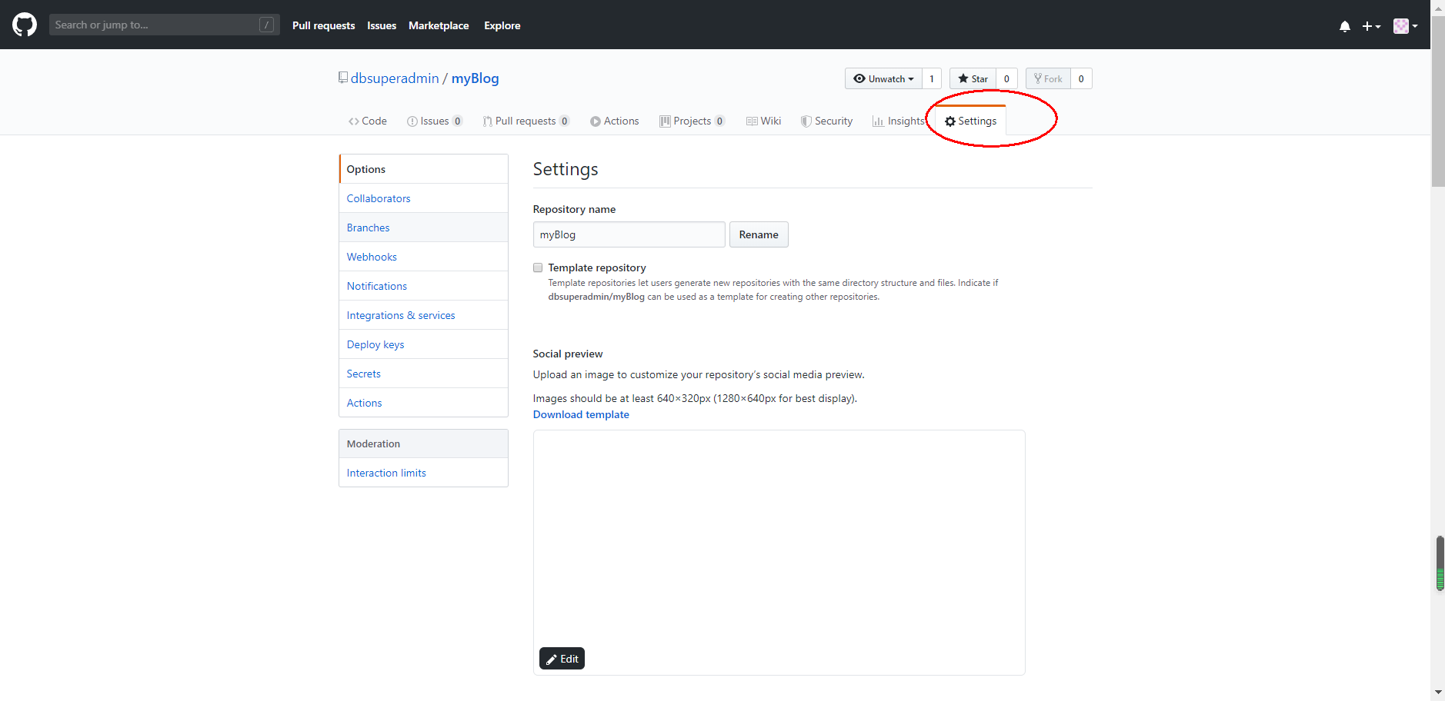
Task: Open the user avatar menu
Action: point(1405,26)
